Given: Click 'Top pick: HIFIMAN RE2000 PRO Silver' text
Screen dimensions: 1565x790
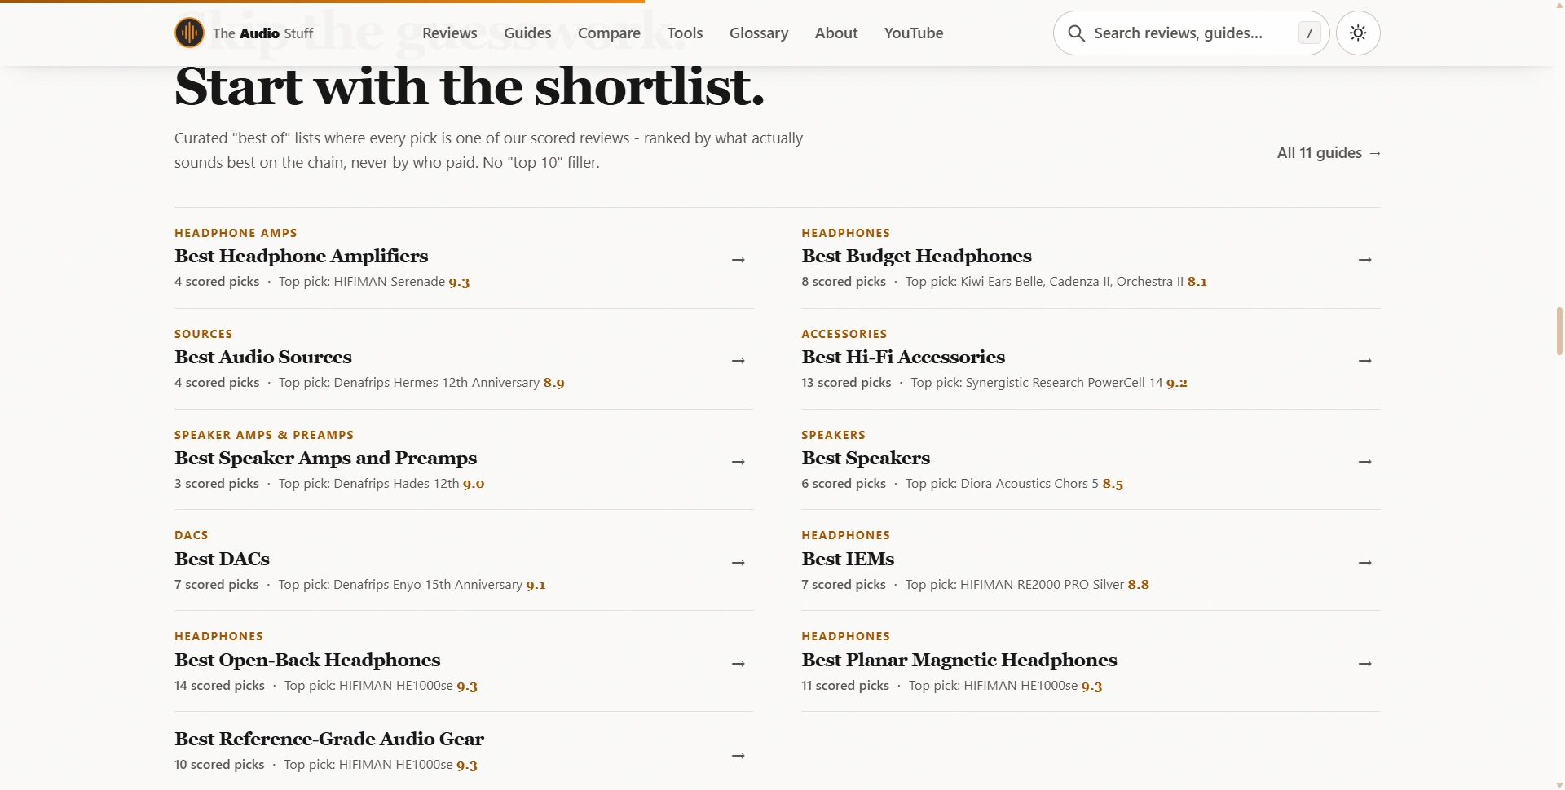Looking at the screenshot, I should (1015, 584).
